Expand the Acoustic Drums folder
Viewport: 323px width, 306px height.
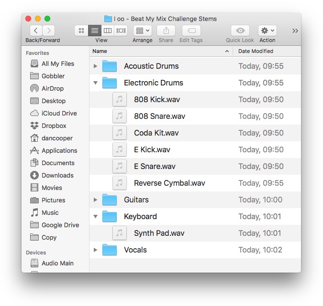[95, 66]
